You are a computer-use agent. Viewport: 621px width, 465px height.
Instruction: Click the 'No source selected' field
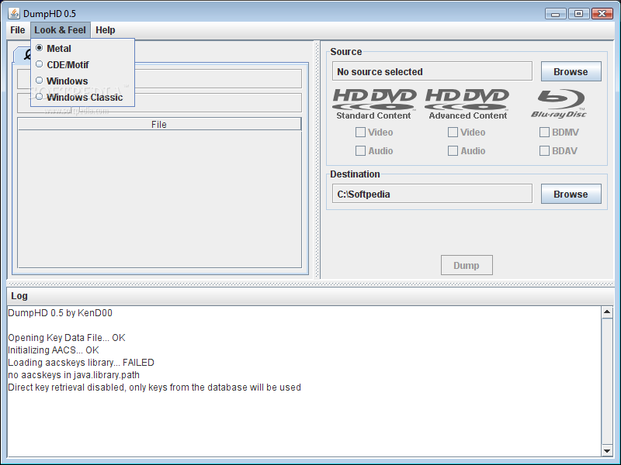pyautogui.click(x=432, y=71)
